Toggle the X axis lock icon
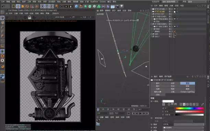This screenshot has width=210, height=131. [42, 6]
